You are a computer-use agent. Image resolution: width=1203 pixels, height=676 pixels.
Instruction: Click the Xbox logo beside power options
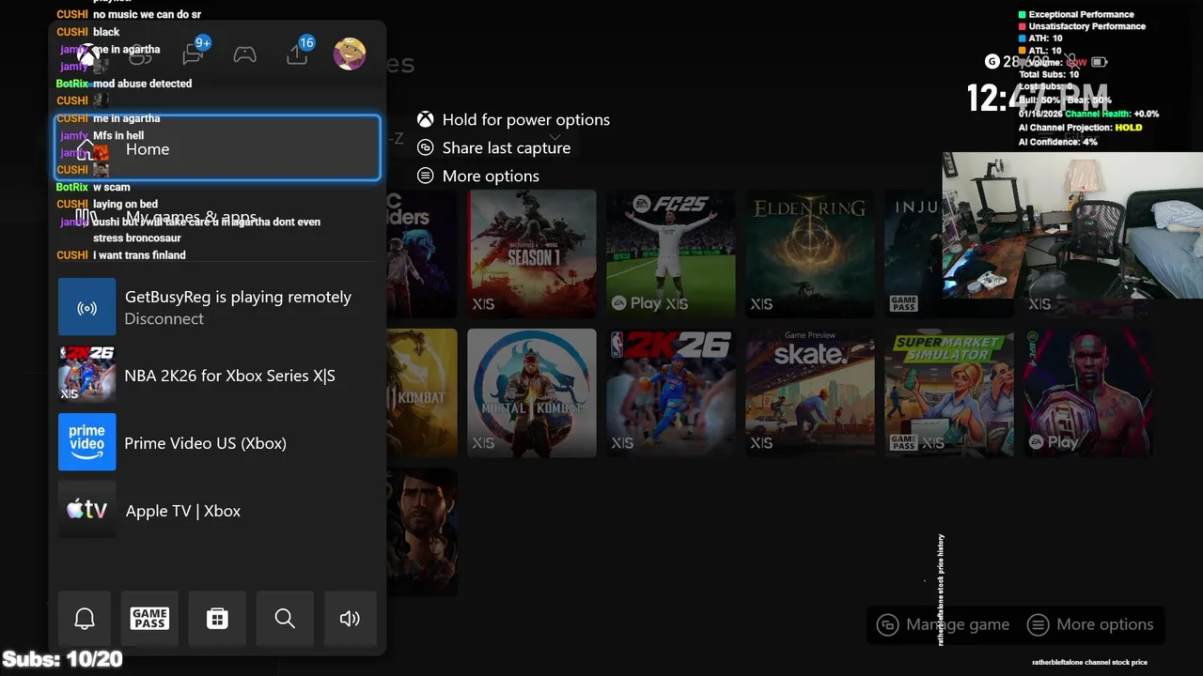tap(426, 119)
